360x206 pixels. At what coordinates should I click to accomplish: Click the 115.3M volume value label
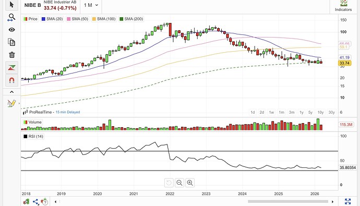click(346, 125)
